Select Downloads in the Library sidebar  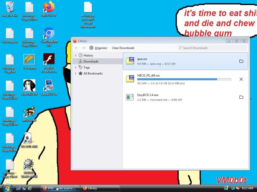point(98,61)
